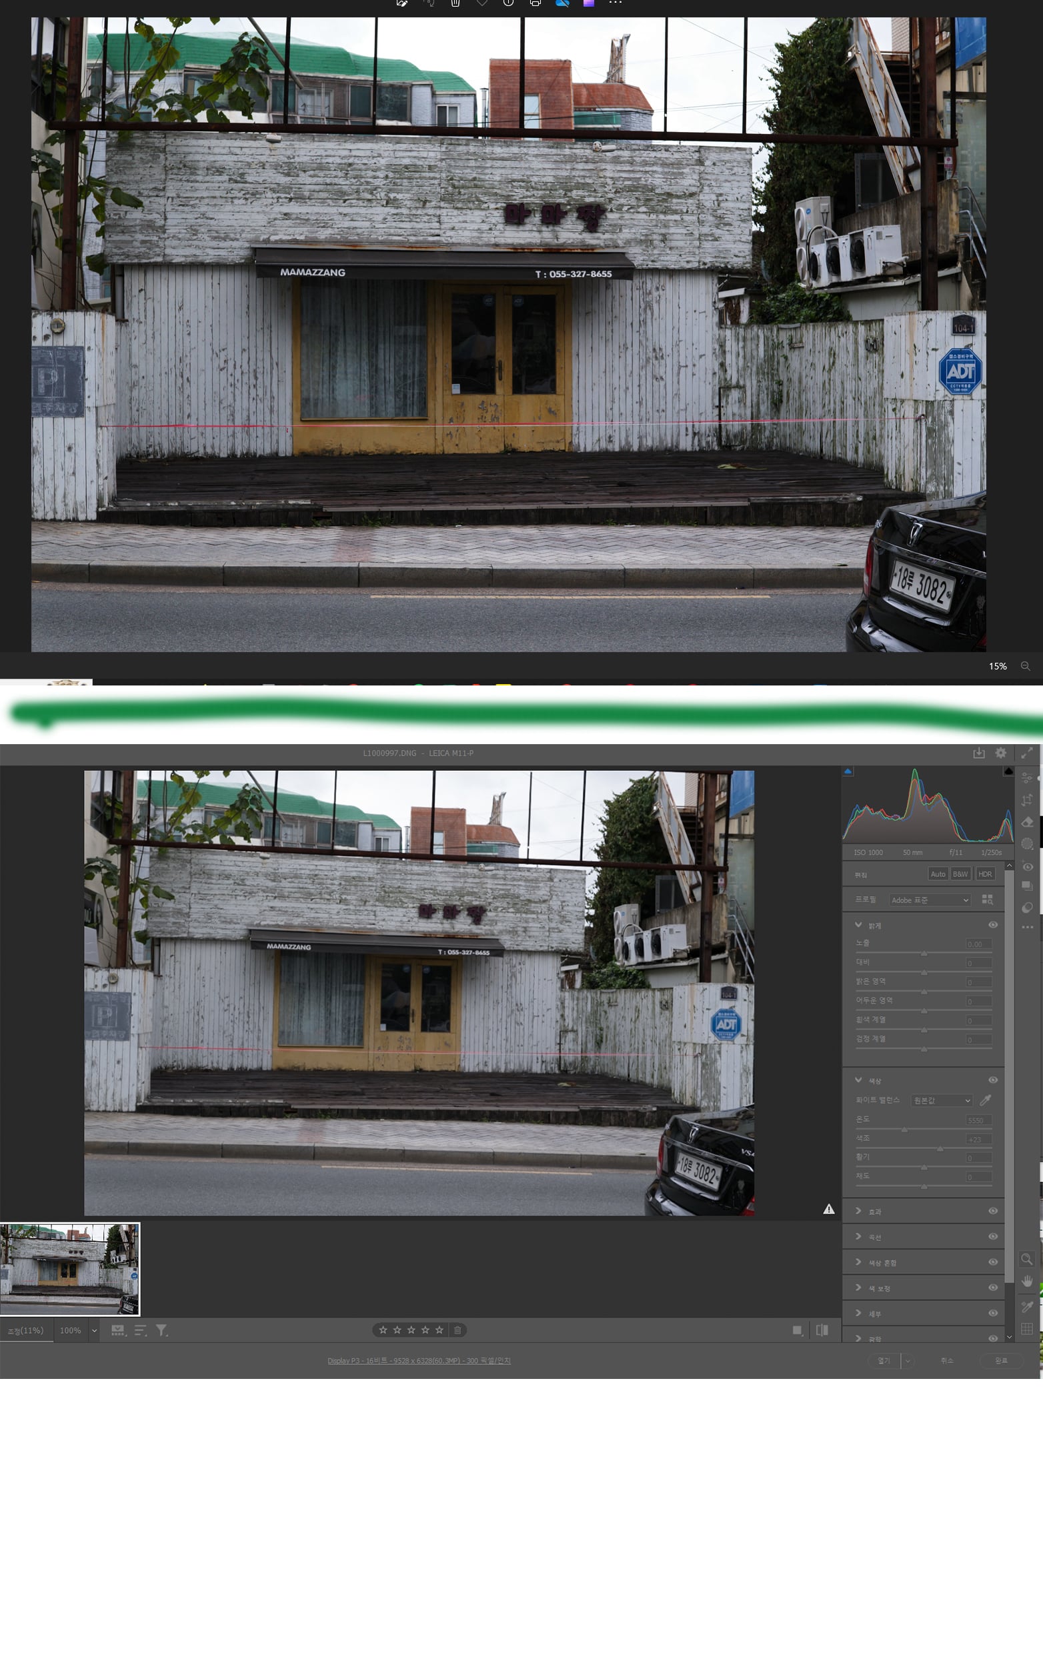
Task: Select the Crop and rotate tool
Action: click(1027, 799)
